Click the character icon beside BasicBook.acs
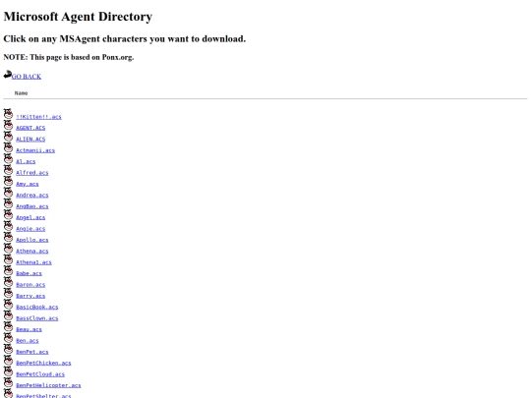Image resolution: width=531 pixels, height=398 pixels. (x=8, y=304)
